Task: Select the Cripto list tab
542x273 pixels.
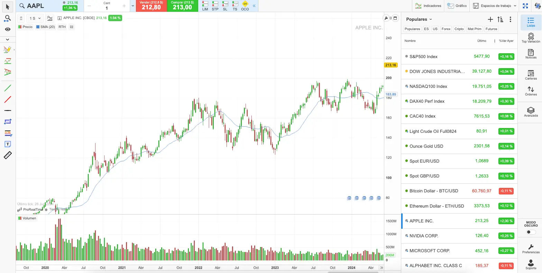Action: click(459, 29)
